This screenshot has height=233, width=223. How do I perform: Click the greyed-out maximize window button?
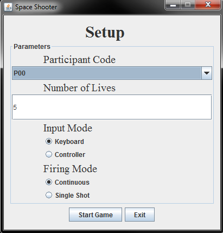click(188, 5)
